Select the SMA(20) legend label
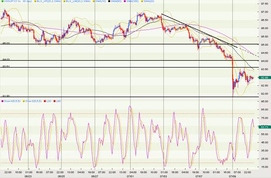Screen dimensions: 271x178 (149, 1)
